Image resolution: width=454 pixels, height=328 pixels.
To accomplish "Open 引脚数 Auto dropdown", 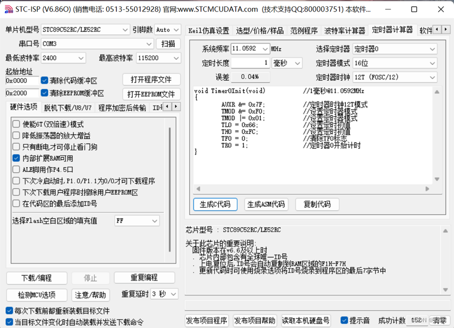I will point(167,29).
